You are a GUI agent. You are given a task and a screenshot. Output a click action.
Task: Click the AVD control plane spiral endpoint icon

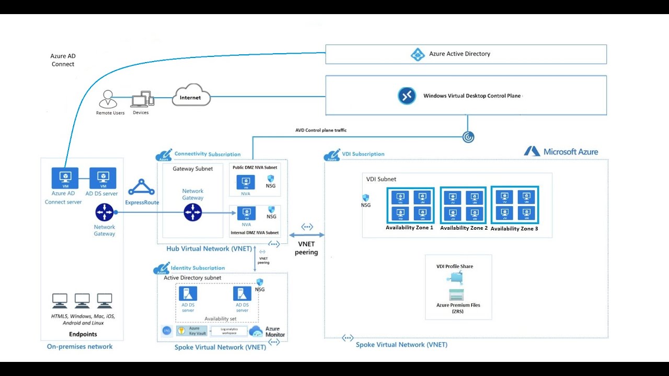click(x=468, y=137)
